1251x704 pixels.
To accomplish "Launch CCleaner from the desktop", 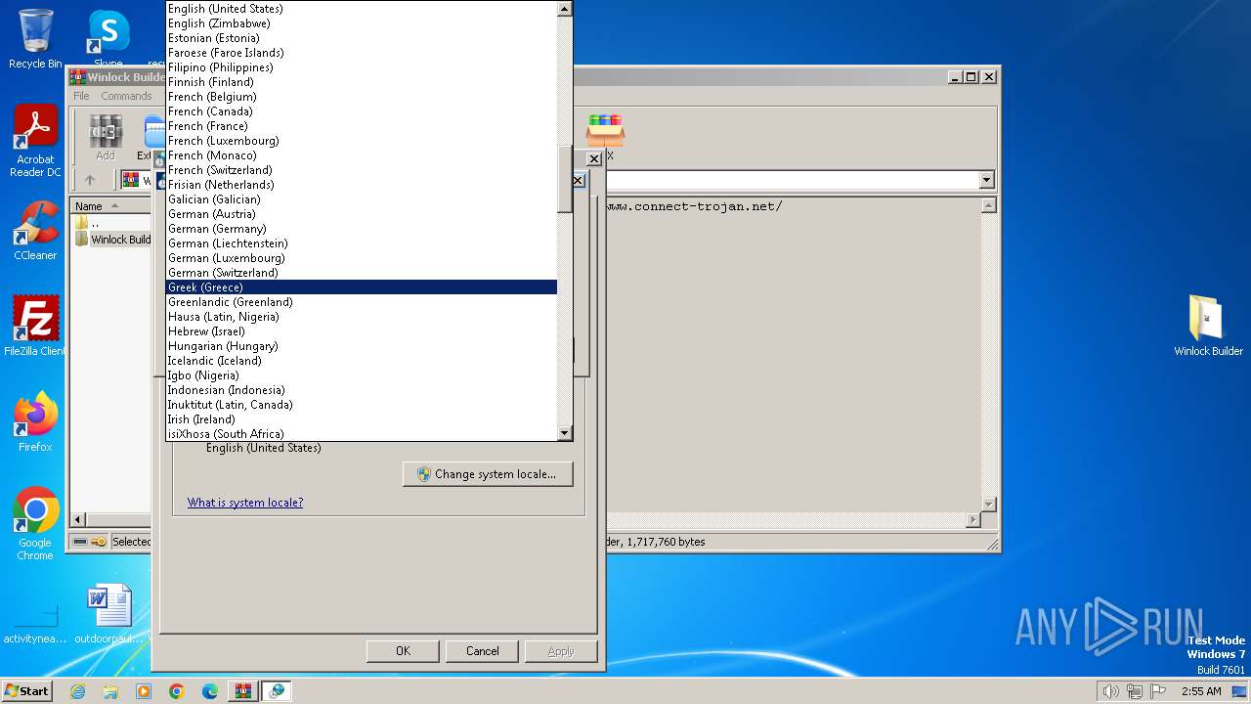I will coord(35,231).
